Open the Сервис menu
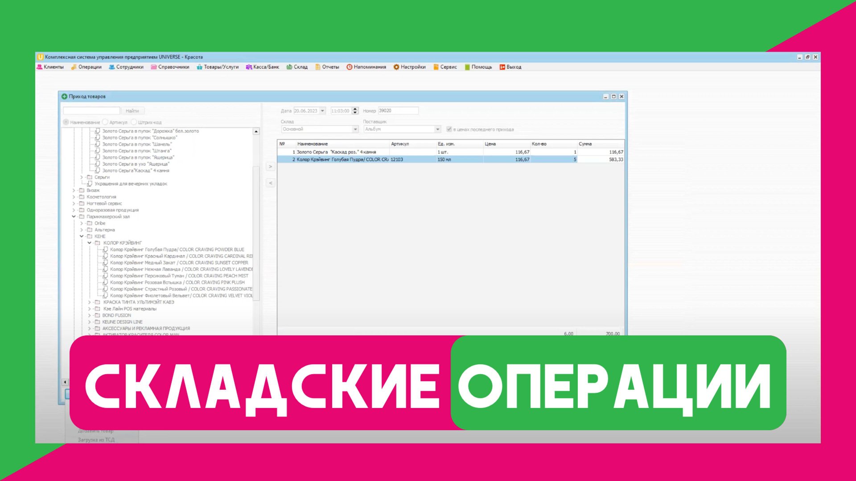 point(446,67)
